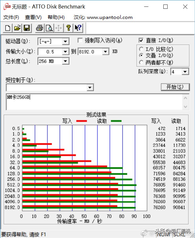
Task: Click the 写入 column header in results
Action: click(156, 121)
